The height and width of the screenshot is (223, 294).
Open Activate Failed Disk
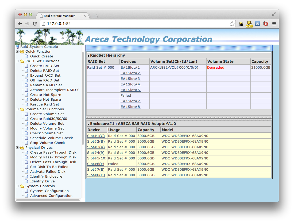(48, 172)
